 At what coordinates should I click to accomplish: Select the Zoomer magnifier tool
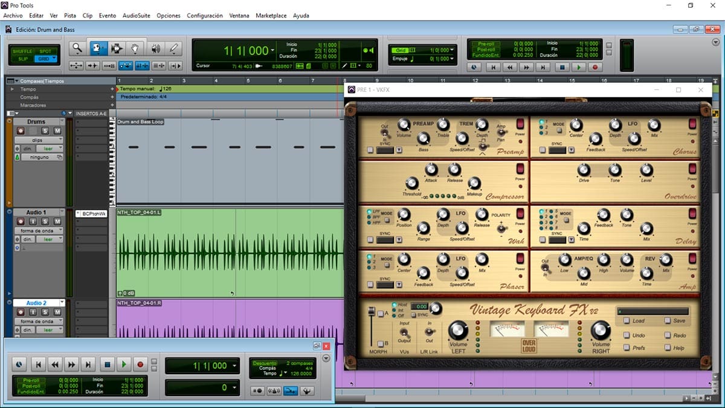(x=77, y=48)
